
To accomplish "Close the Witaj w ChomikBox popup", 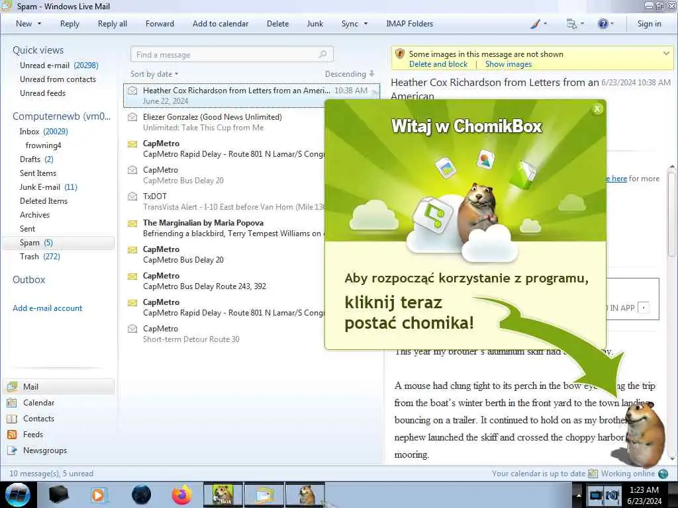I will pyautogui.click(x=597, y=109).
